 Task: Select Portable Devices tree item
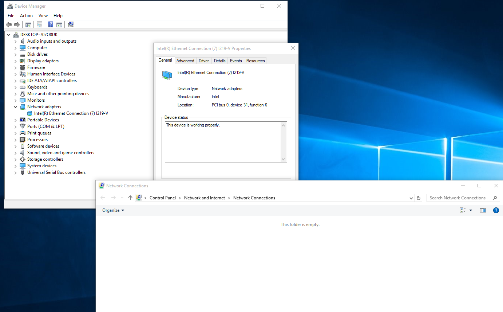[x=43, y=120]
